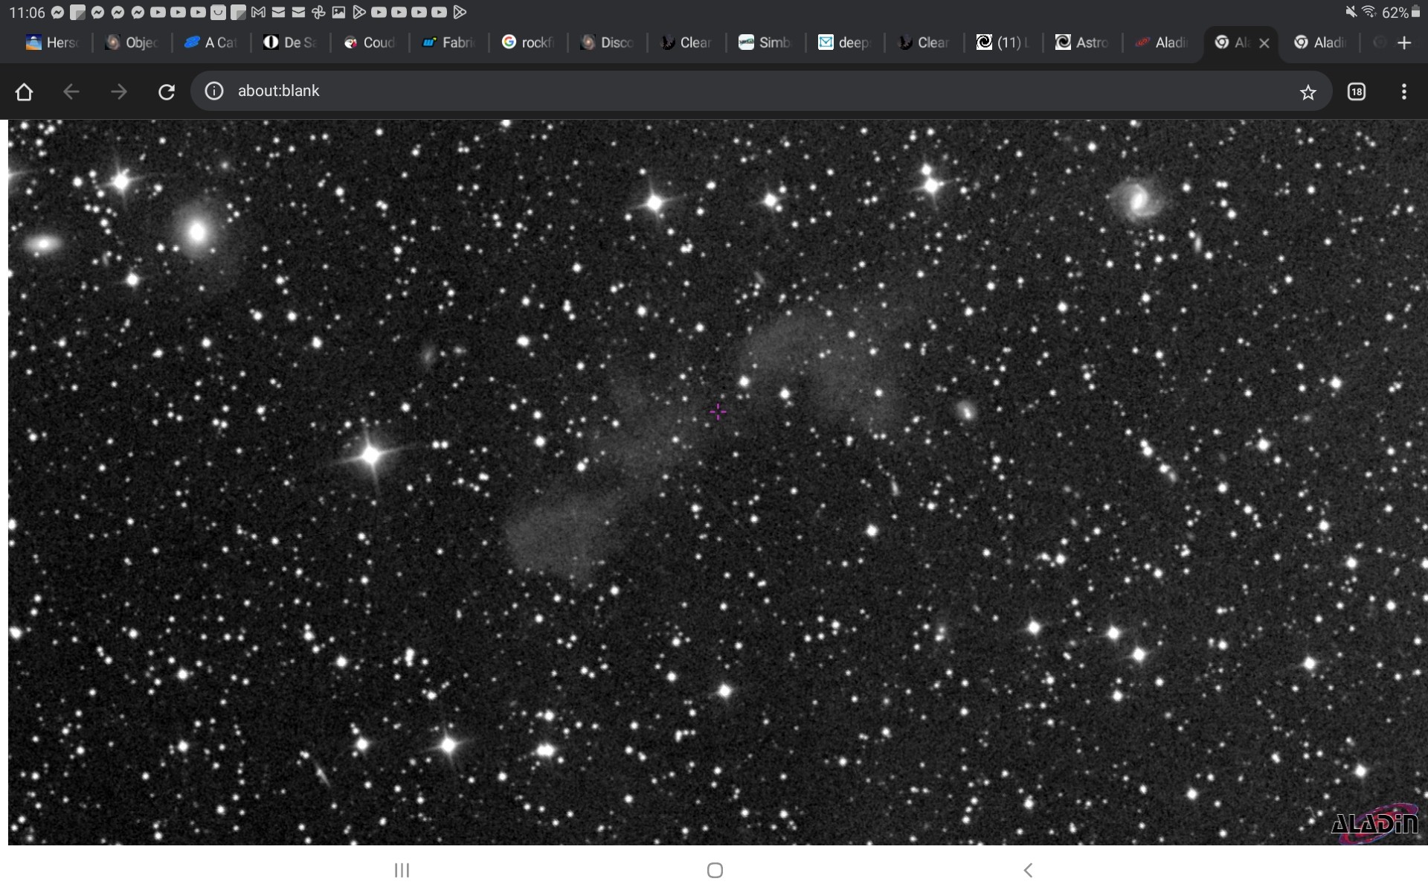Bookmark this page with the star icon
The image size is (1428, 893).
click(1308, 92)
